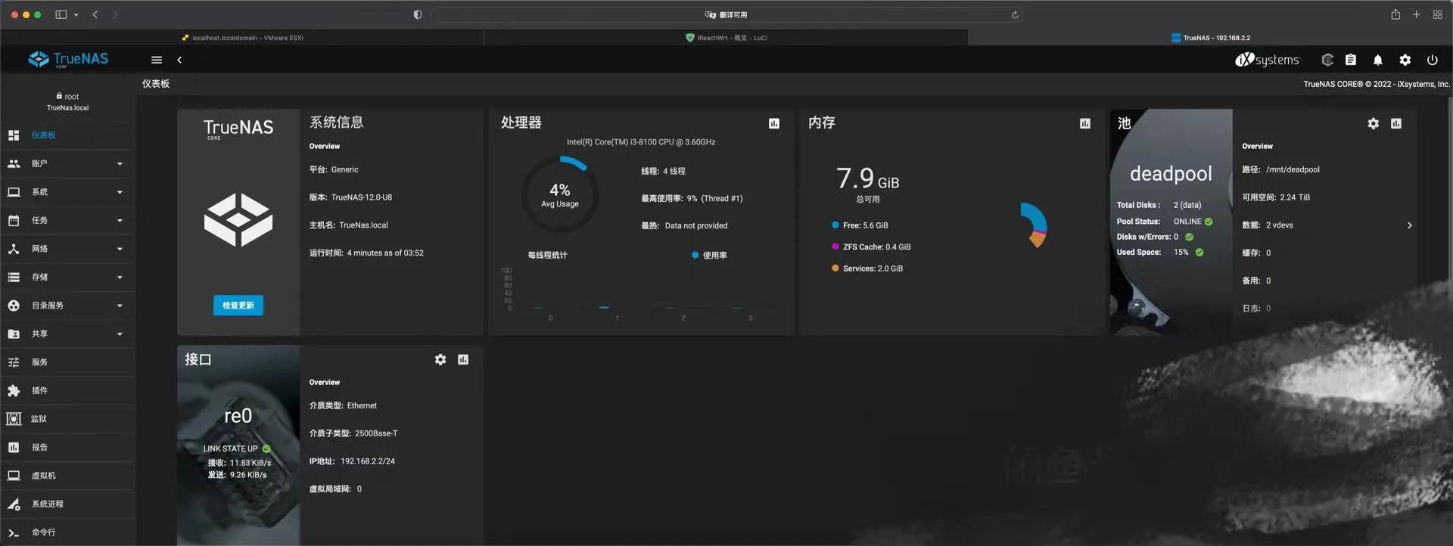Viewport: 1453px width, 546px height.
Task: Open the task manager clipboard icon
Action: [x=1351, y=60]
